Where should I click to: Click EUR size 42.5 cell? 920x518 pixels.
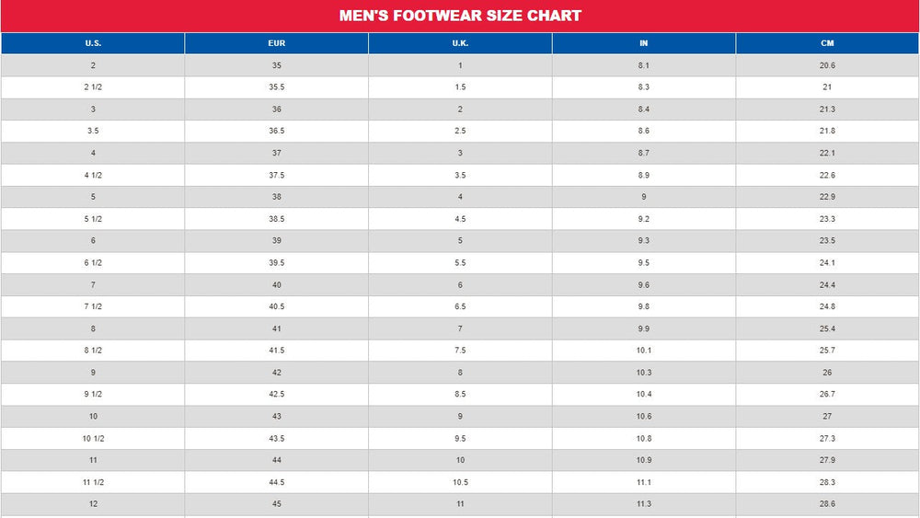(277, 395)
